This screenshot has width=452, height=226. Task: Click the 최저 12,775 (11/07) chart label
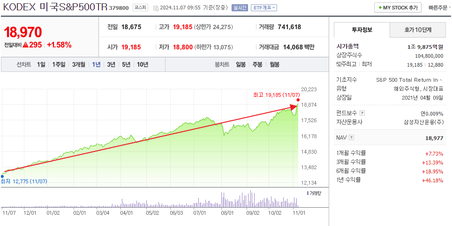(24, 181)
